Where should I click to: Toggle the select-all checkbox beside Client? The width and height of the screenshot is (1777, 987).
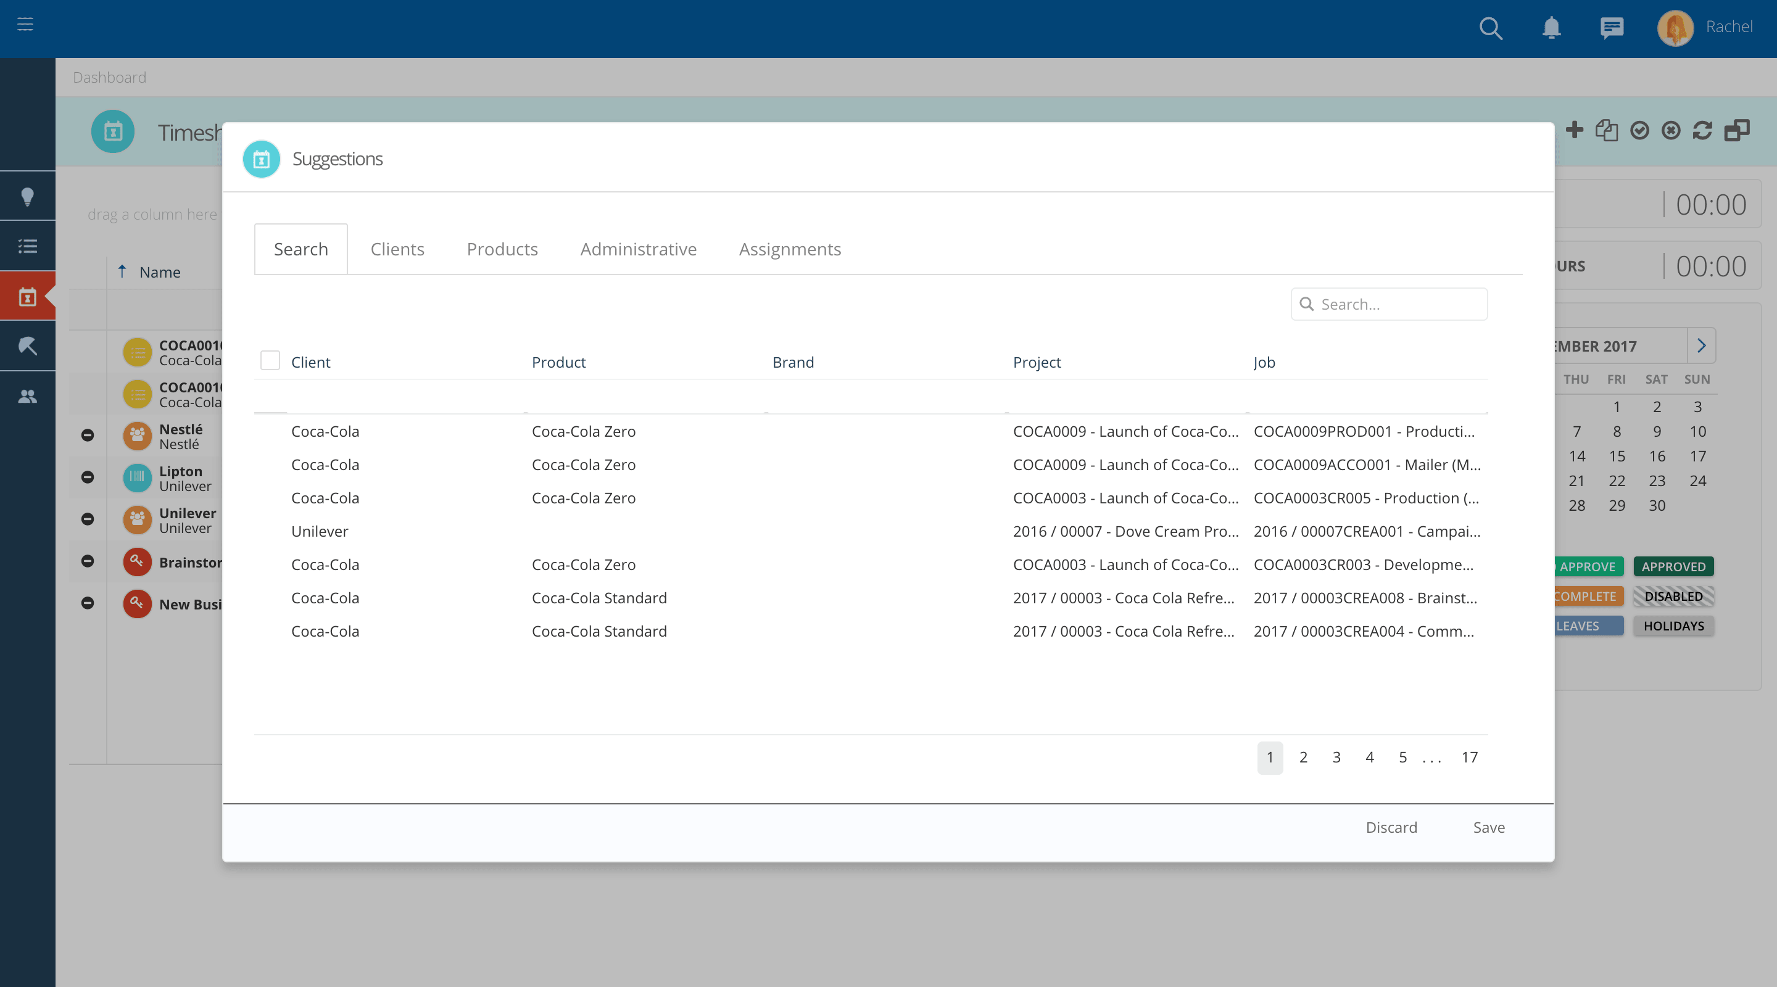coord(270,361)
